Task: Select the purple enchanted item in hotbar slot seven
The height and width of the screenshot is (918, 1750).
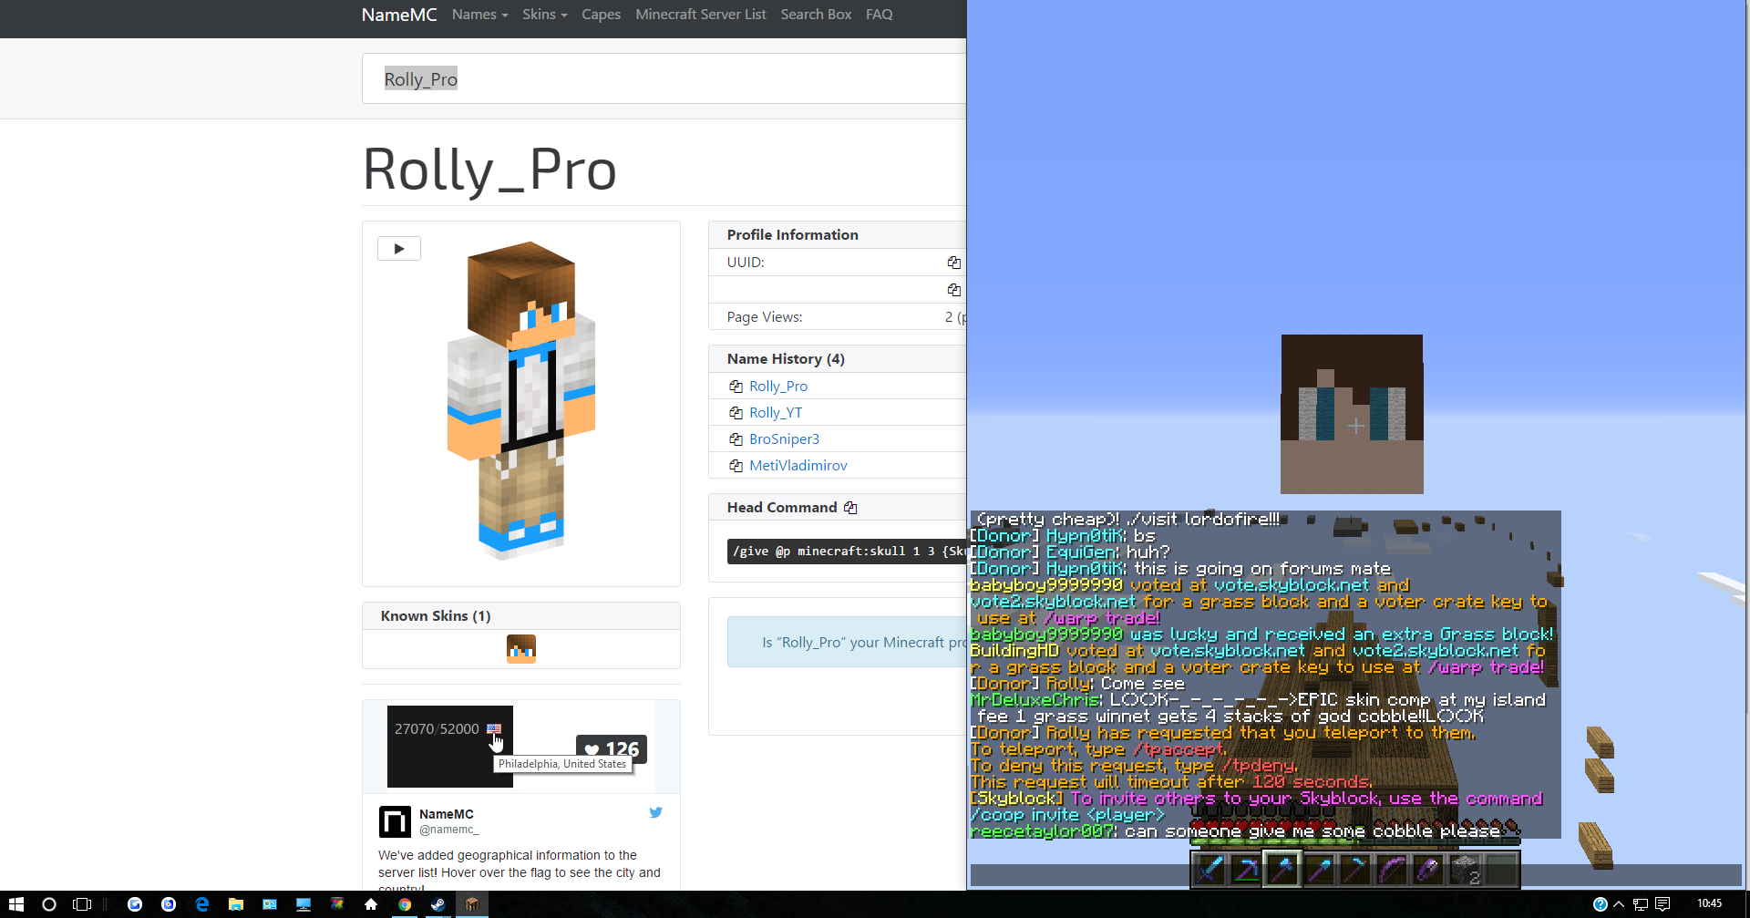Action: [1428, 870]
